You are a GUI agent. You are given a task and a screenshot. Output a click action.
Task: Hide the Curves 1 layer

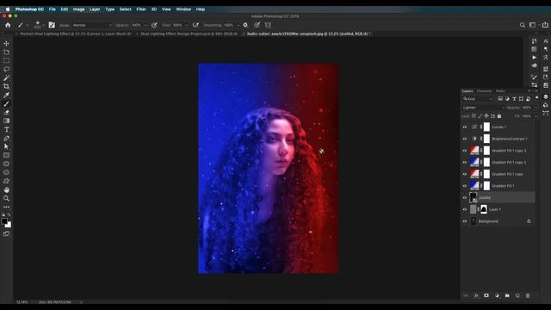click(465, 127)
